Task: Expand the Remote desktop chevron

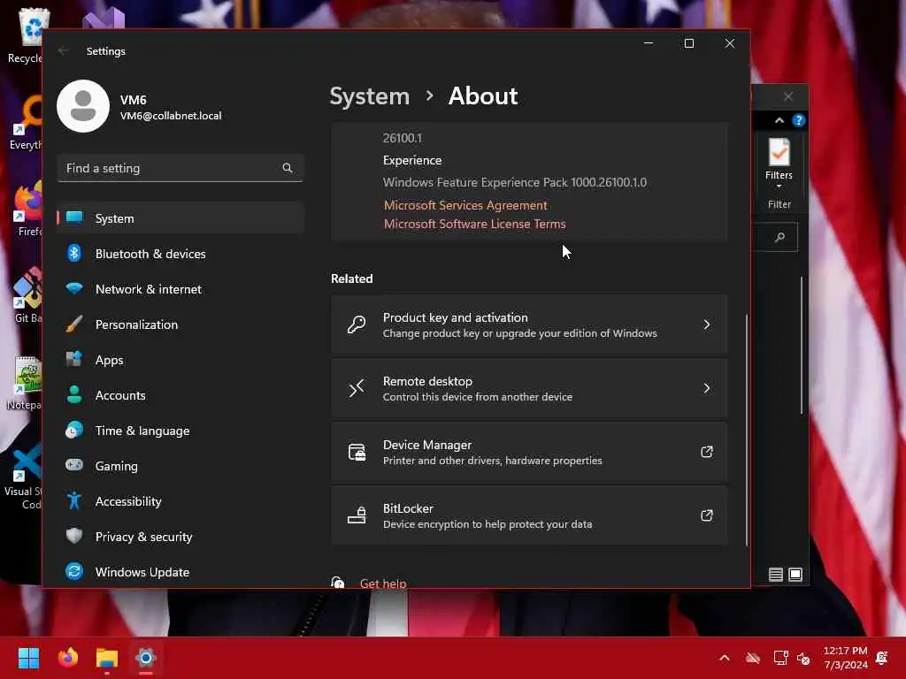Action: tap(707, 388)
